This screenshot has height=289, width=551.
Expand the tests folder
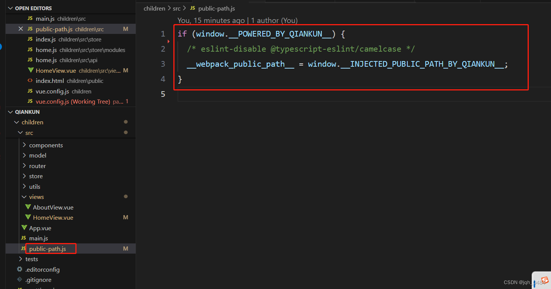click(x=21, y=259)
